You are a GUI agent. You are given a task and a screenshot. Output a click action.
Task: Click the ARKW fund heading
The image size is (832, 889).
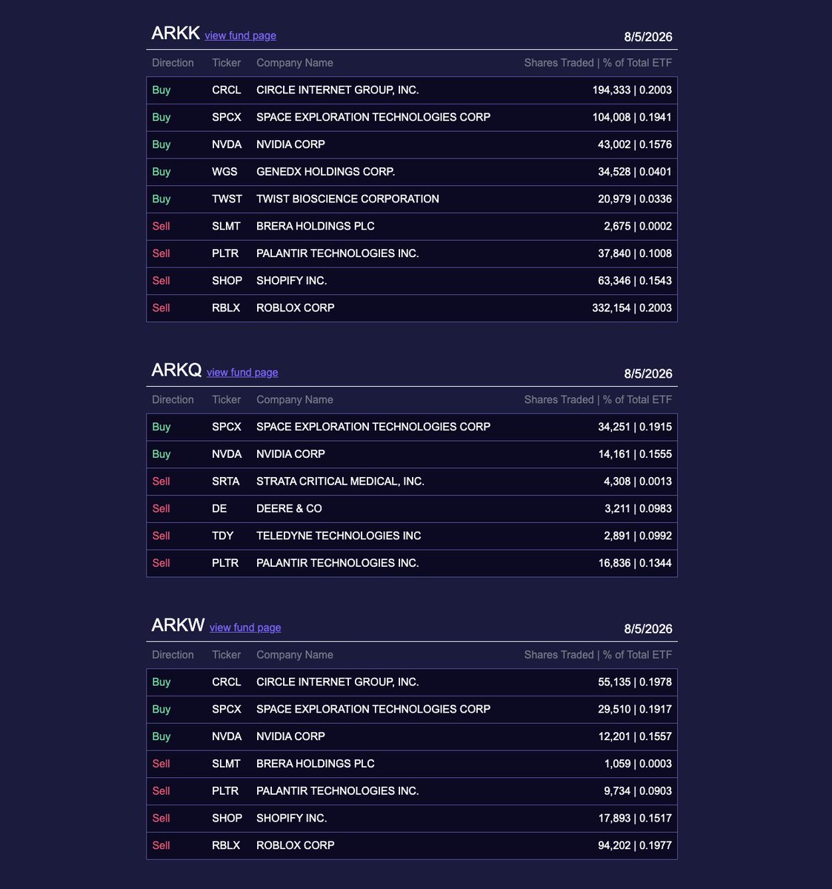(178, 625)
